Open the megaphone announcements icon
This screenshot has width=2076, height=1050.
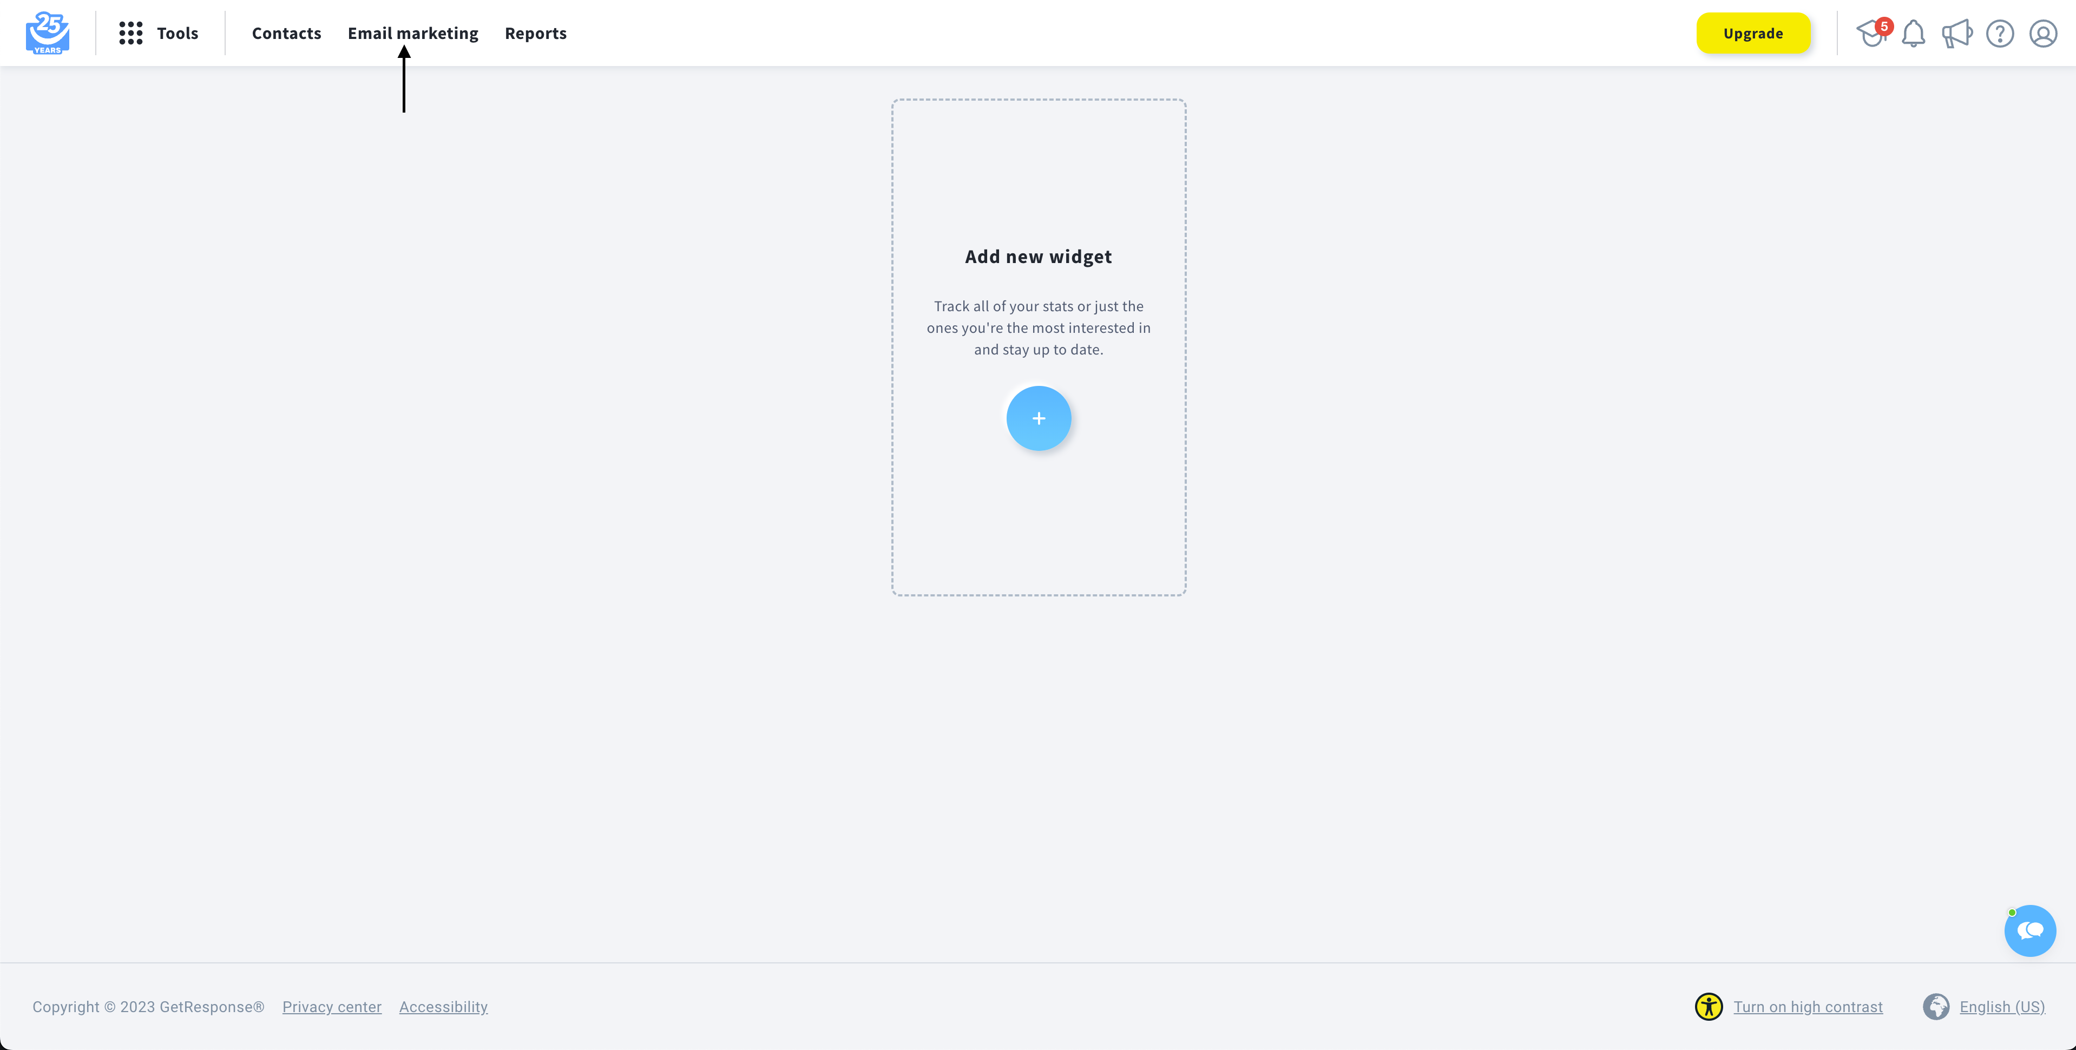(x=1957, y=34)
